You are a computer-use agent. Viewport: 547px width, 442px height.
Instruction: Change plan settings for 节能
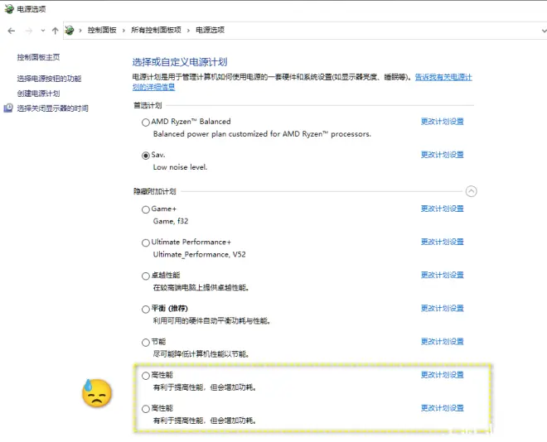click(x=443, y=342)
